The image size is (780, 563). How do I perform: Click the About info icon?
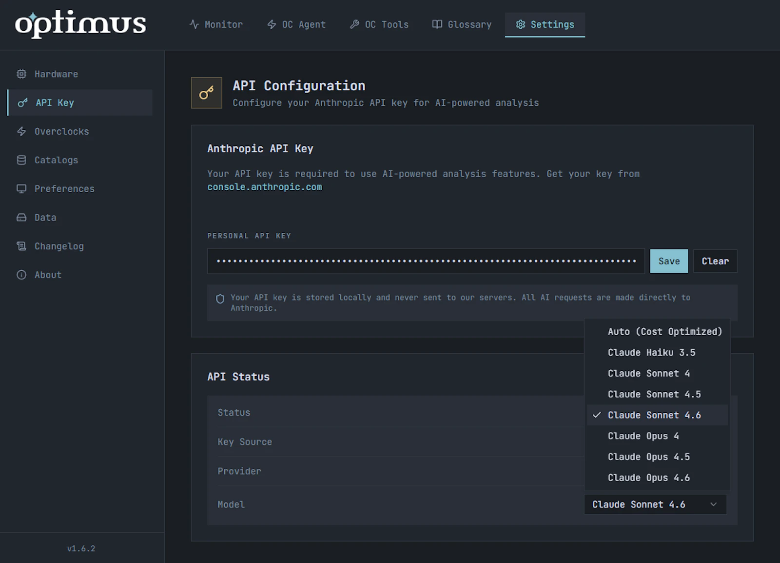coord(21,275)
